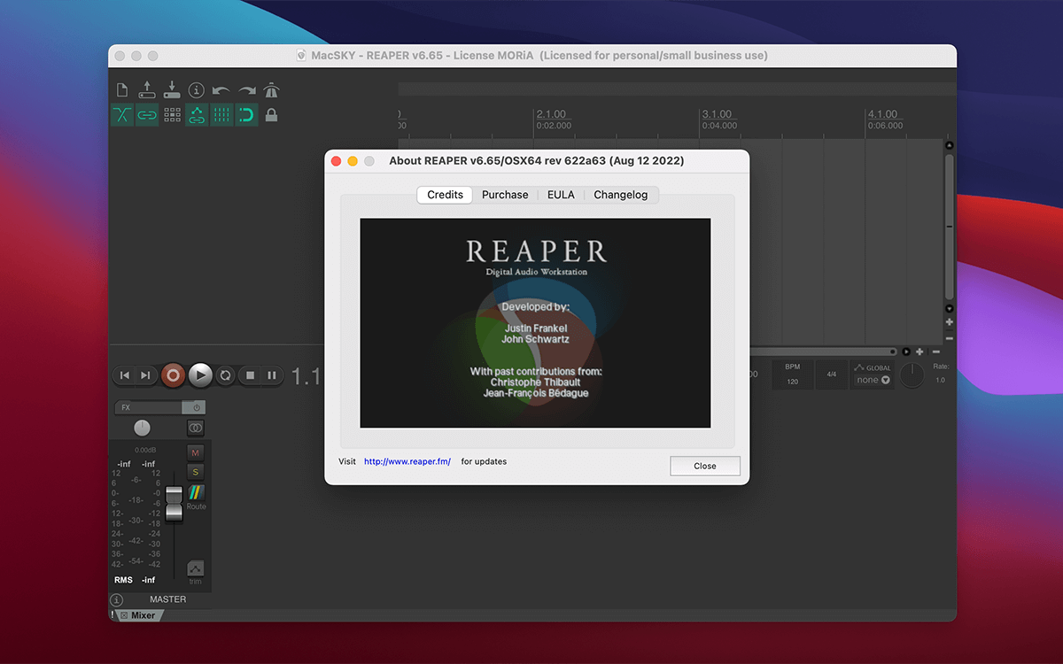
Task: Toggle grid lines display button
Action: 221,115
